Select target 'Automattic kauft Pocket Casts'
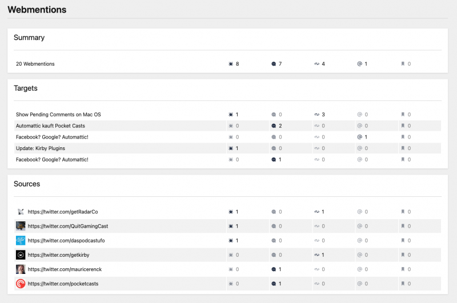 click(50, 126)
